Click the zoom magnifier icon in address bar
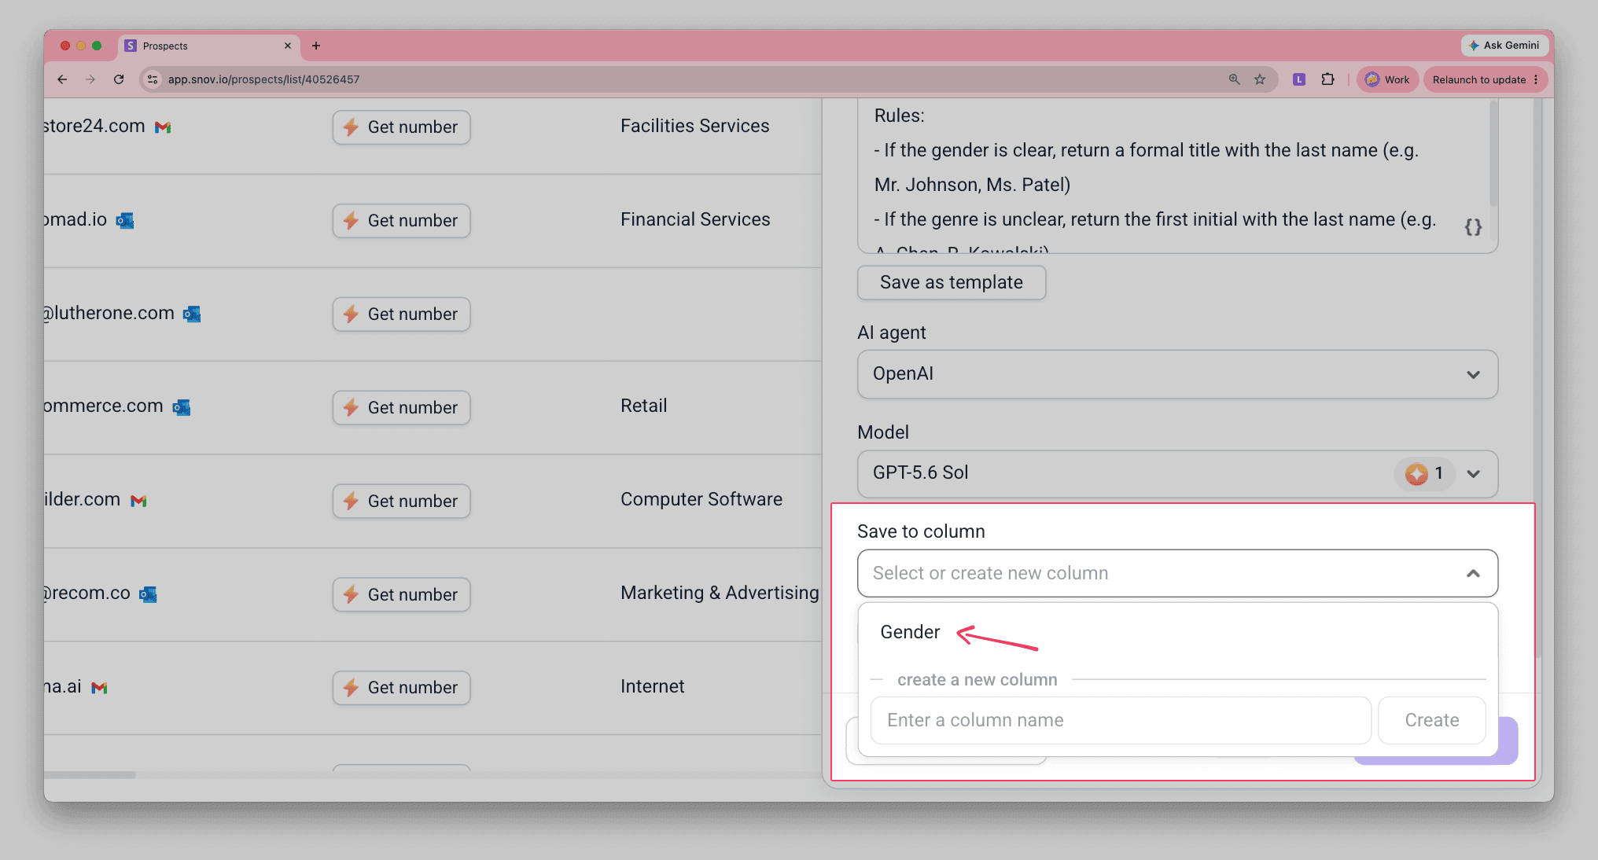 (x=1234, y=79)
